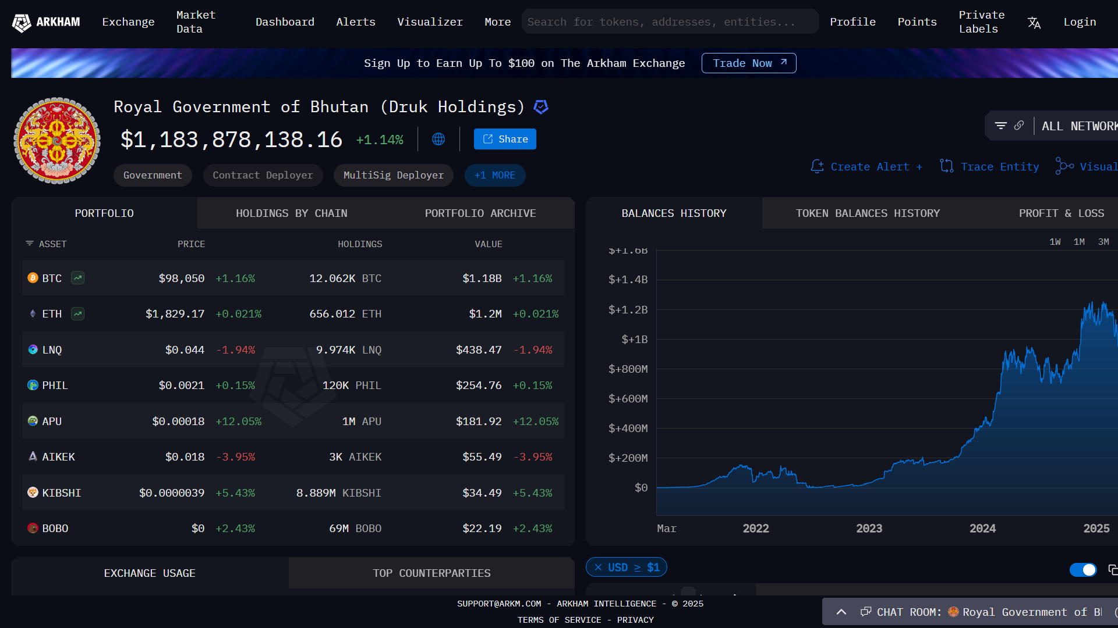Open the Profile link
The image size is (1118, 628).
(x=852, y=22)
